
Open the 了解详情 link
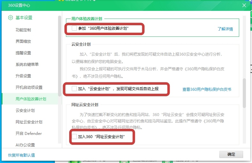(x=225, y=29)
